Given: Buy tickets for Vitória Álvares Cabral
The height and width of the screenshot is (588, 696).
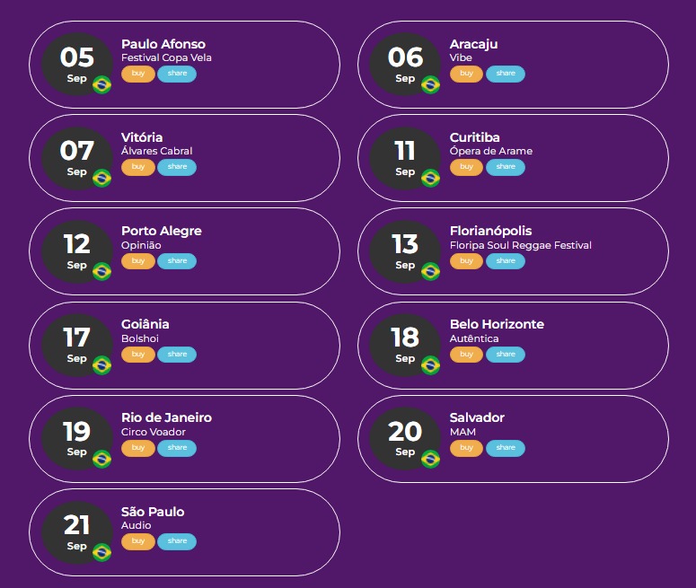Looking at the screenshot, I should point(138,167).
